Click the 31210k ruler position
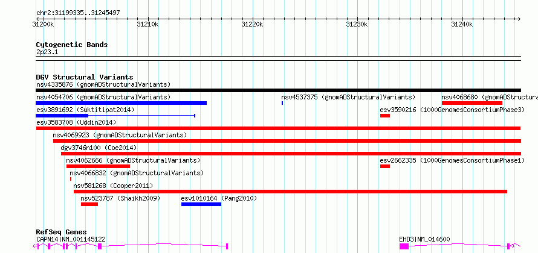 pyautogui.click(x=148, y=24)
